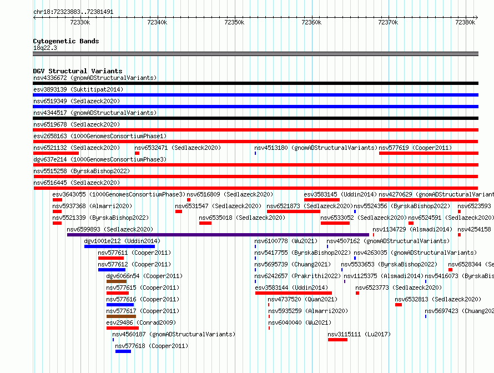Click the 72350k ruler position label

pos(234,22)
